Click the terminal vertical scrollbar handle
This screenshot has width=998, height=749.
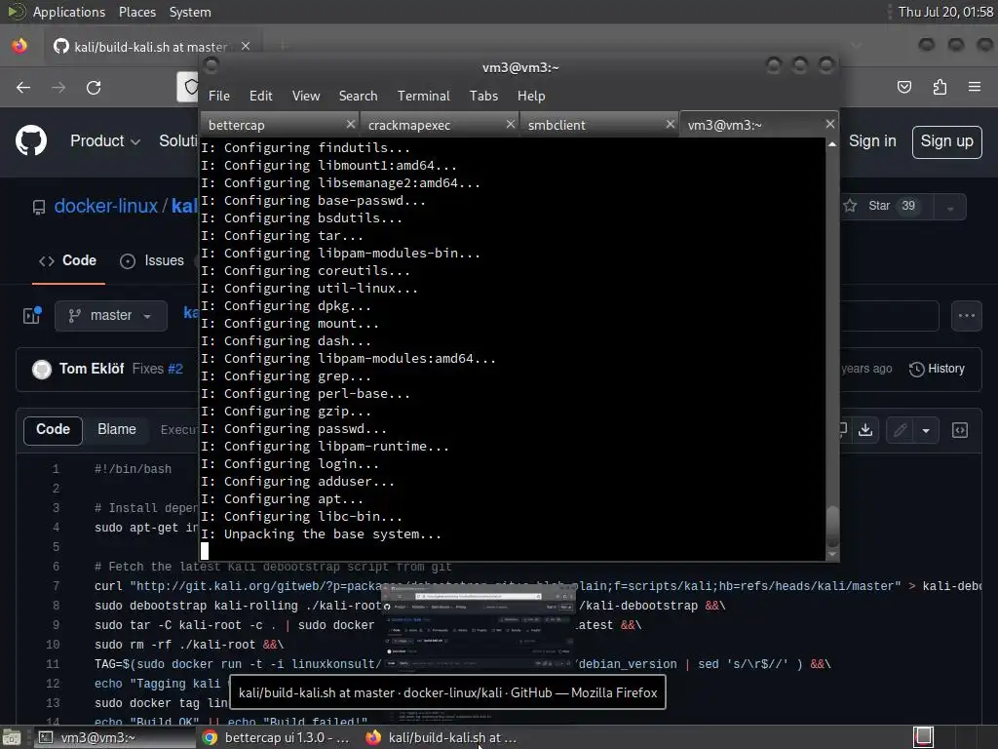(832, 526)
